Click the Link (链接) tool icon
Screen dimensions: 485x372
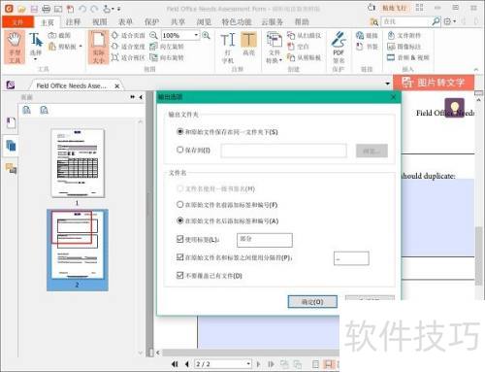pyautogui.click(x=360, y=35)
